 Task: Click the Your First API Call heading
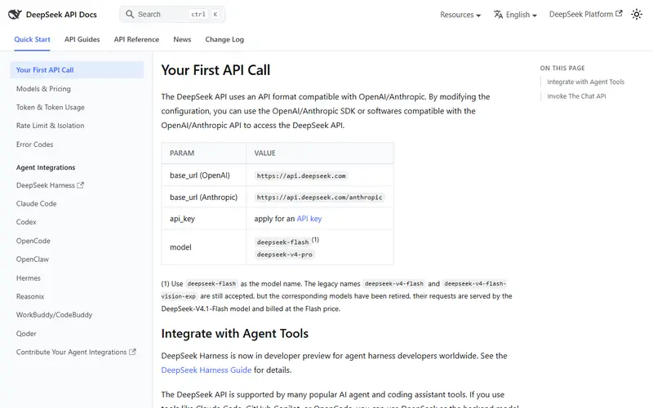(215, 70)
